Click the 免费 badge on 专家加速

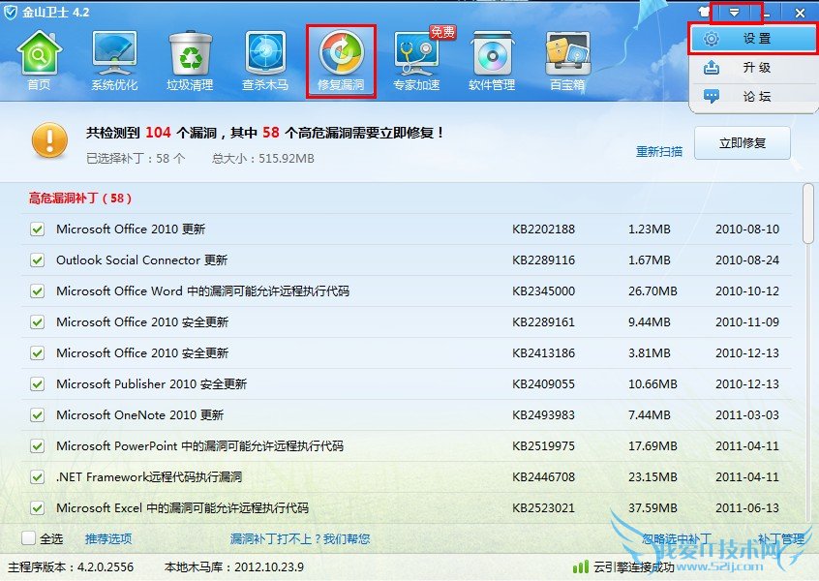(x=442, y=32)
